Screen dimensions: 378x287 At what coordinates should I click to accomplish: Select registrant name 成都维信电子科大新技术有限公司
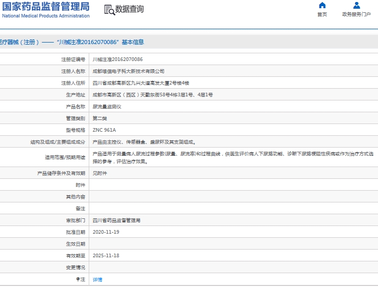coord(129,71)
